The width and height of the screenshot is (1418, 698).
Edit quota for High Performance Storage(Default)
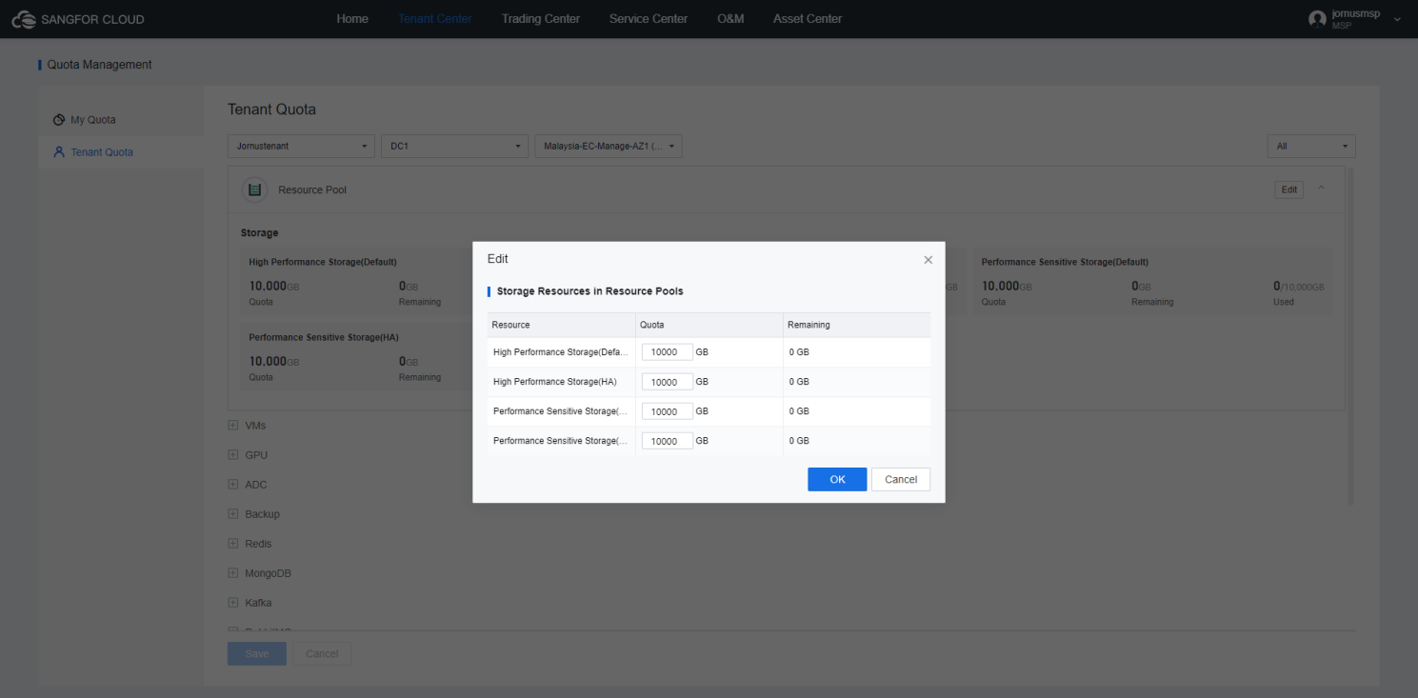coord(667,352)
